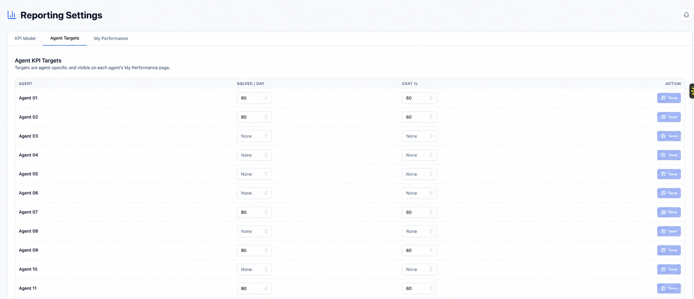The height and width of the screenshot is (299, 694).
Task: Save targets for Agent 01
Action: (669, 98)
